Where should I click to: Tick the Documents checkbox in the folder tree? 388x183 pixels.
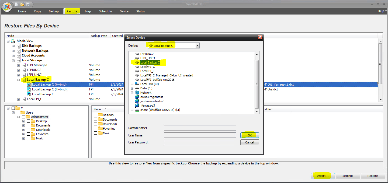coord(29,125)
